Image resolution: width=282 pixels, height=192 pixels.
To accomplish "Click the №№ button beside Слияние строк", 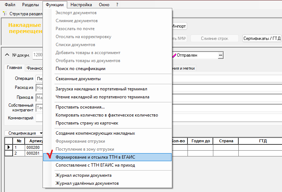I will tap(179, 38).
